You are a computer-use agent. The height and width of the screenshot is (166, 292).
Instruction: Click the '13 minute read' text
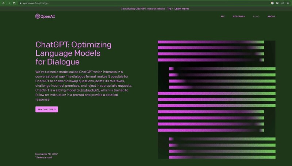click(43, 158)
